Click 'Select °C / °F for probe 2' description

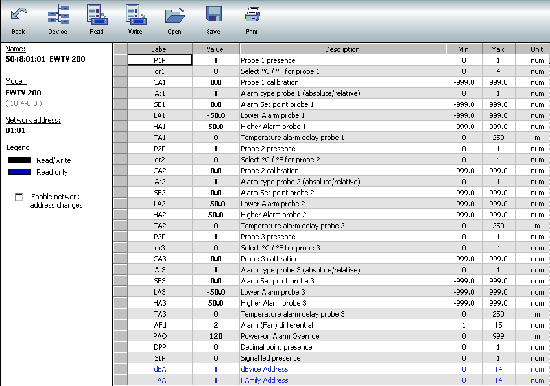pyautogui.click(x=280, y=160)
